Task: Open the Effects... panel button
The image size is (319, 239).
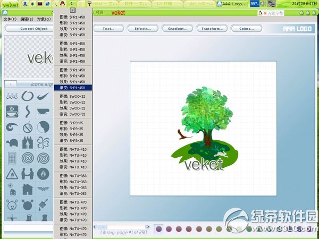Action: click(143, 29)
